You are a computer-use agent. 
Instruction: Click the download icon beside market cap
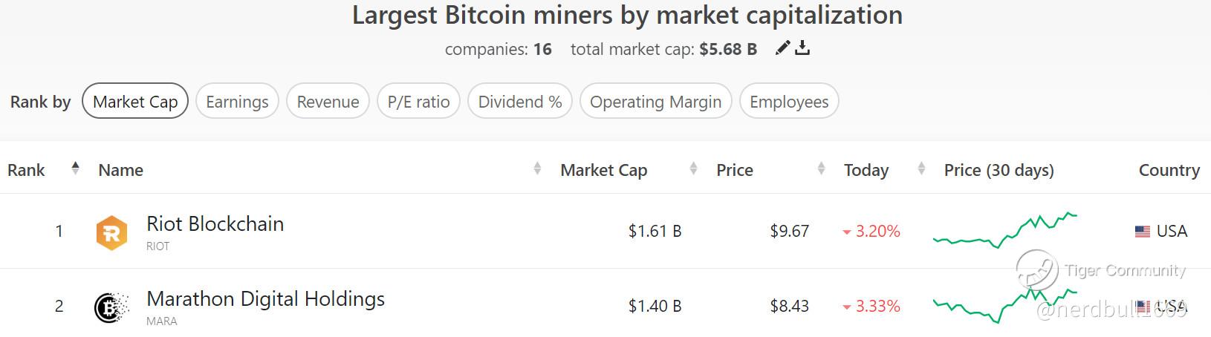tap(802, 48)
